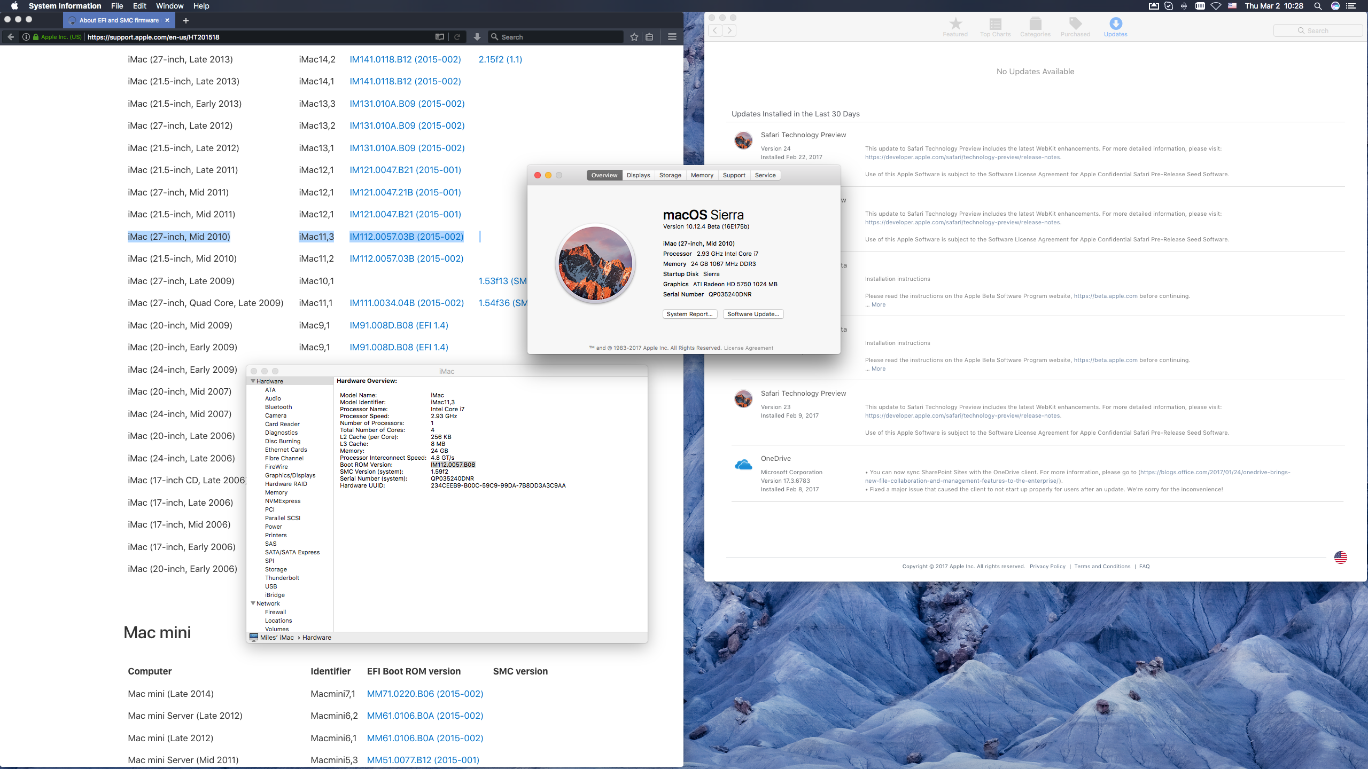1368x769 pixels.
Task: Open the Apple menu
Action: click(x=14, y=6)
